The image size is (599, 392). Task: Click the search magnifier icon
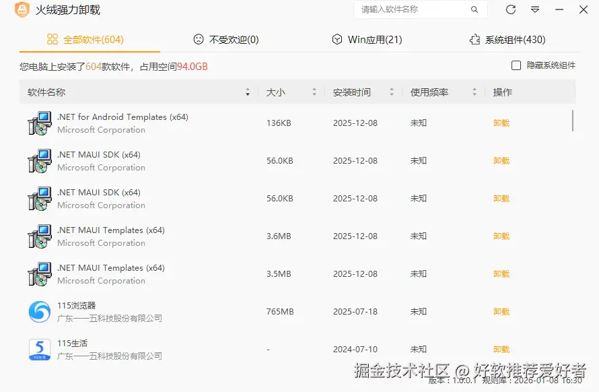click(x=474, y=9)
